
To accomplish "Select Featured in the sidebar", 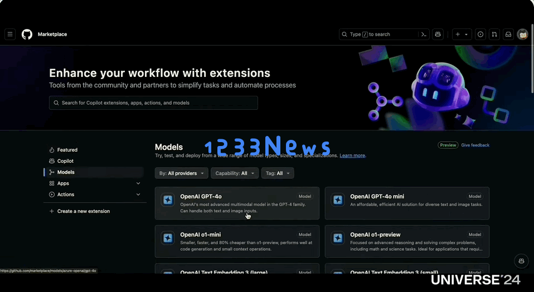I will coord(67,150).
